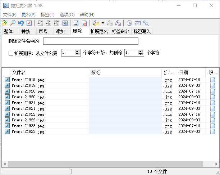Click the pencil edit icon in toolbar
Image resolution: width=220 pixels, height=175 pixels.
pos(96,23)
